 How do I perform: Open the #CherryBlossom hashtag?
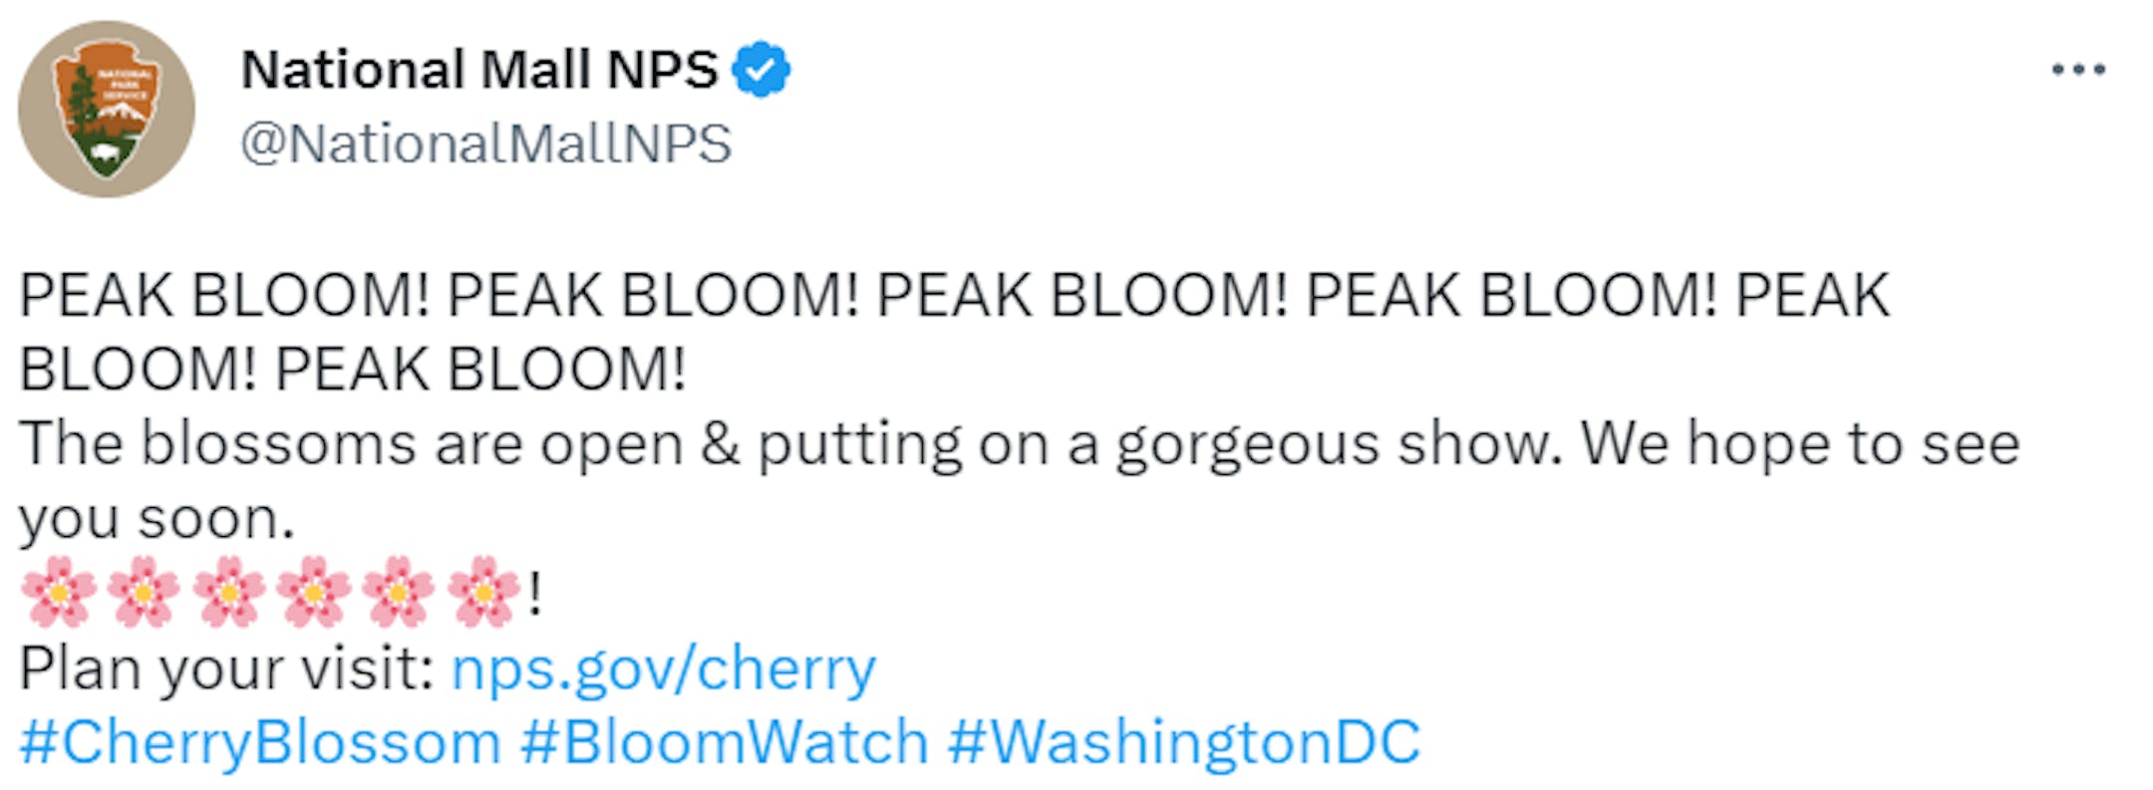point(260,743)
